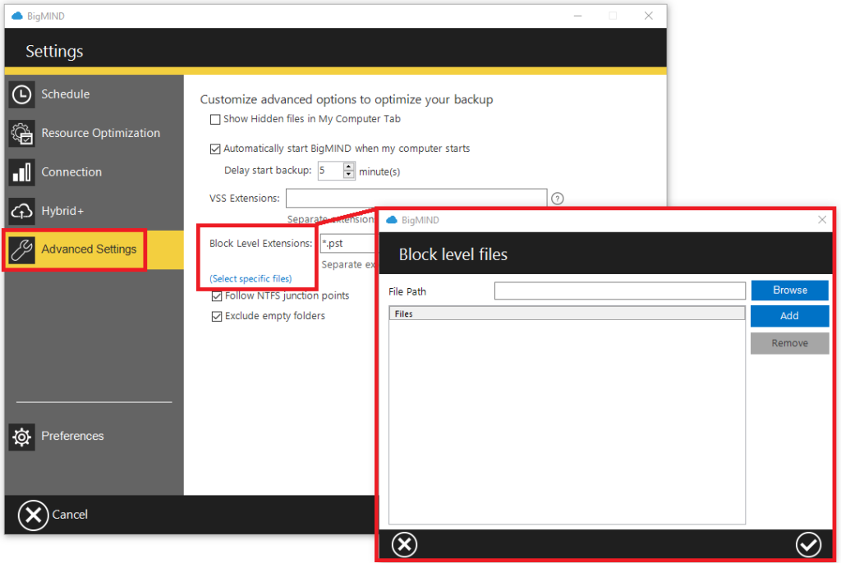Open Preferences using its gear icon
The width and height of the screenshot is (841, 563).
click(22, 436)
